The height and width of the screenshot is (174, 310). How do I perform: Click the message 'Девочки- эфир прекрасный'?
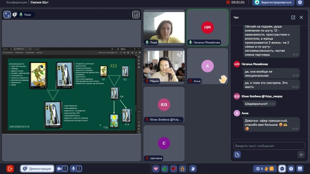pyautogui.click(x=271, y=125)
